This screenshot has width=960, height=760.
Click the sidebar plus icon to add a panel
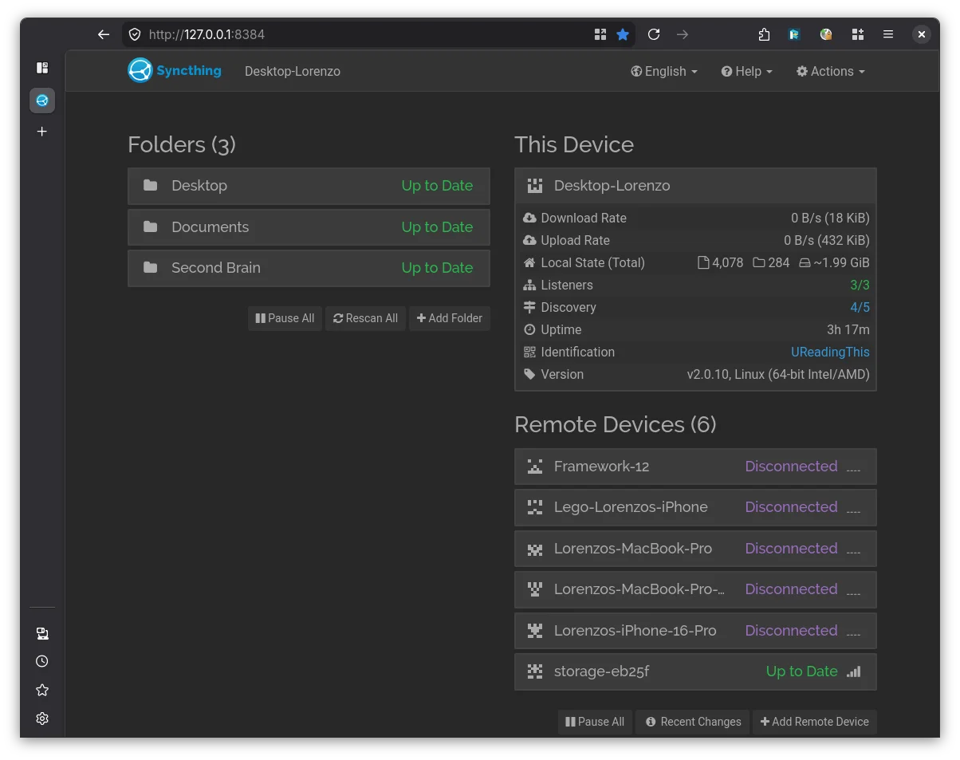(42, 132)
